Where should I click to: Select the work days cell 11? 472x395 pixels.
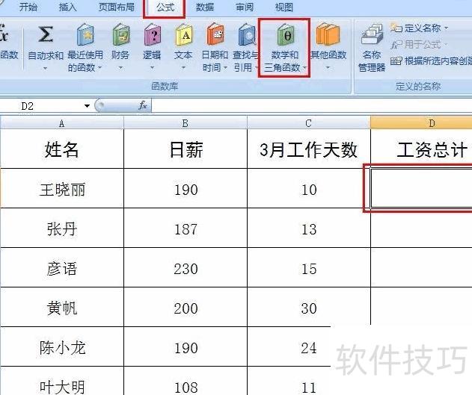308,381
